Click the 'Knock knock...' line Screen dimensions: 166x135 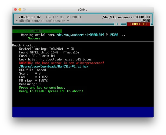pyautogui.click(x=25, y=45)
